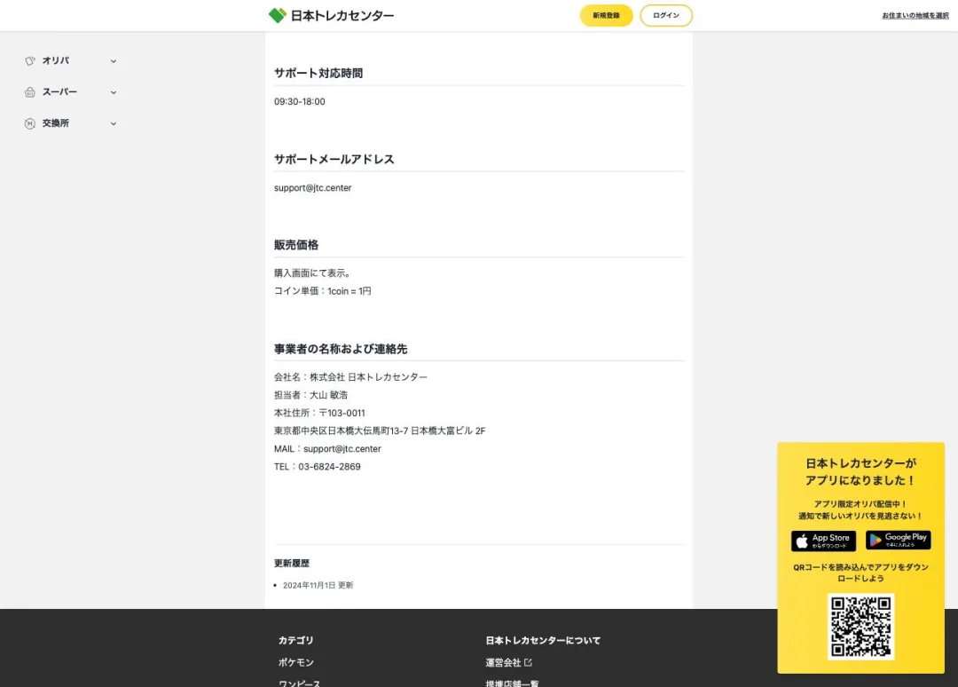Click the App Store download badge
The height and width of the screenshot is (687, 958).
[823, 541]
